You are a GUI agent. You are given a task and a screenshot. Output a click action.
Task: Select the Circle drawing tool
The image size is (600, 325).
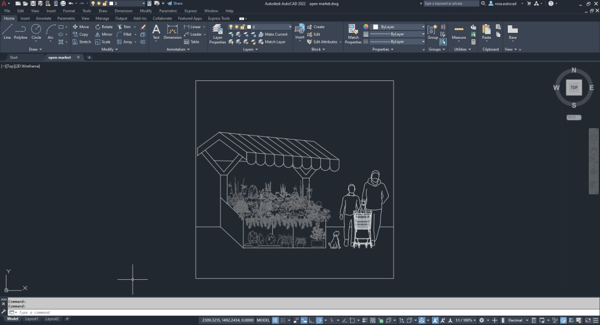(x=36, y=31)
